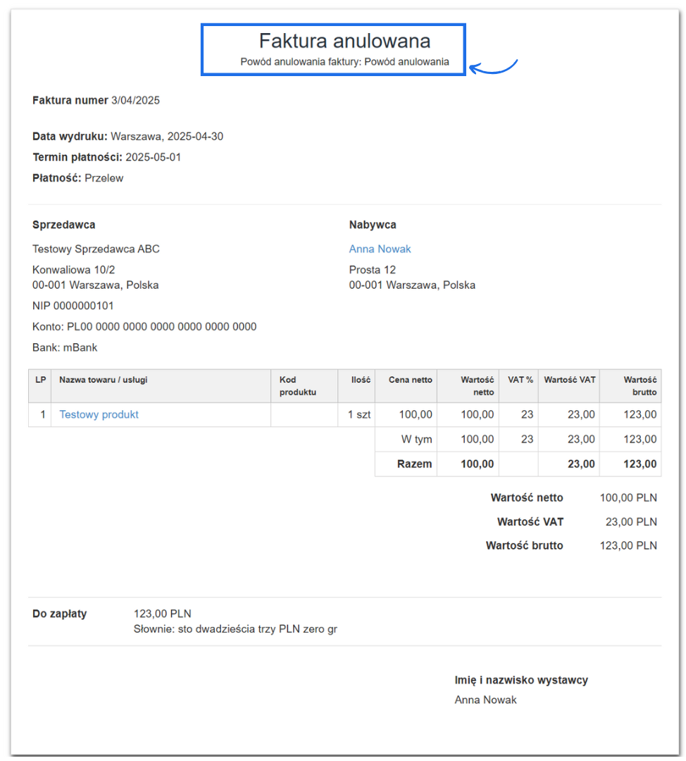The height and width of the screenshot is (761, 686).
Task: Select issuer name Anna Nowak at bottom
Action: coord(486,700)
